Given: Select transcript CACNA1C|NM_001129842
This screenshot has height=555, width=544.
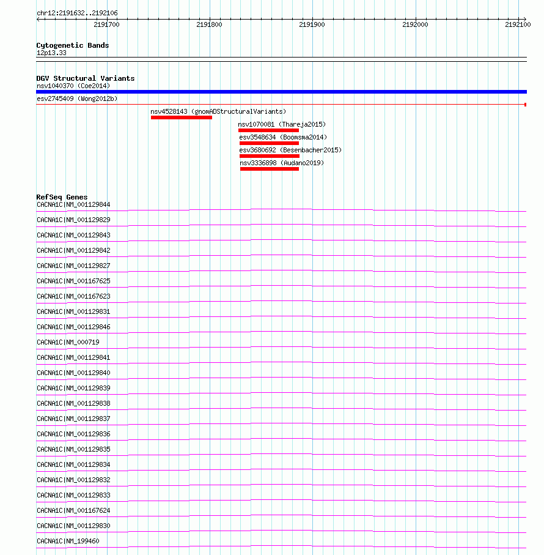Looking at the screenshot, I should (x=73, y=251).
